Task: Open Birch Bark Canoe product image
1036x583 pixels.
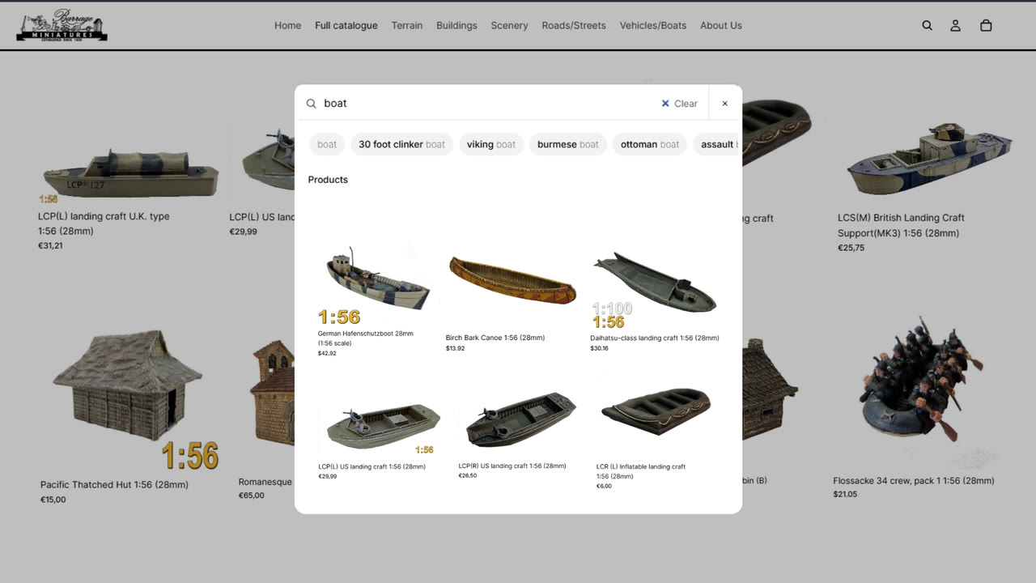Action: (x=512, y=281)
